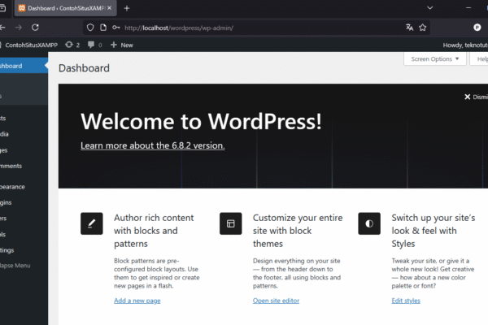Open the list all tabs chevron

pos(429,8)
